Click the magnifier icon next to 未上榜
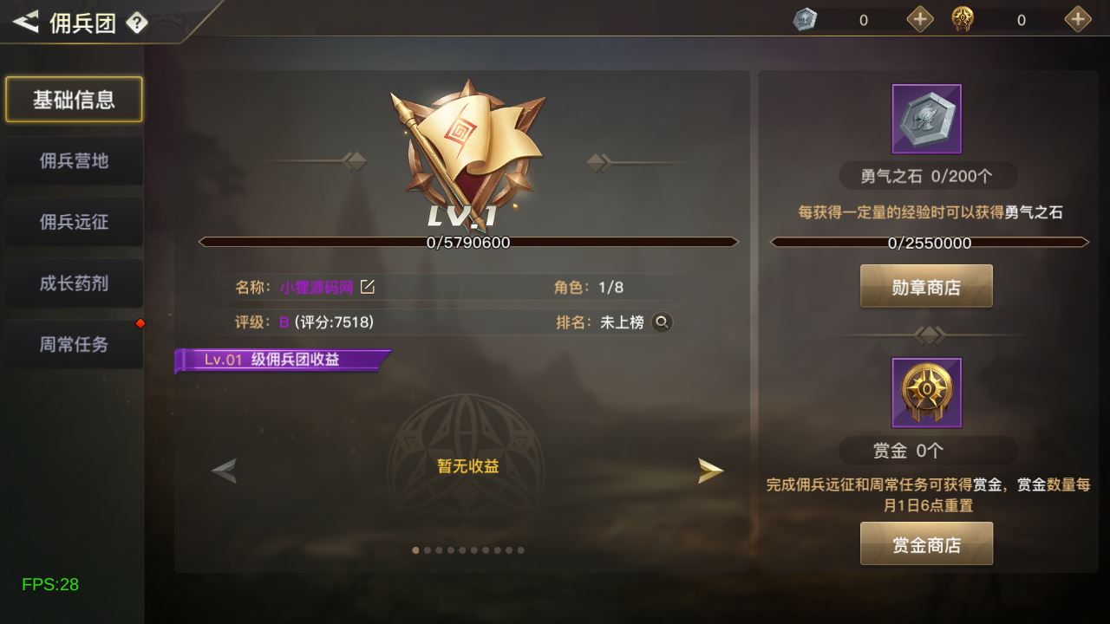This screenshot has height=624, width=1110. point(662,322)
